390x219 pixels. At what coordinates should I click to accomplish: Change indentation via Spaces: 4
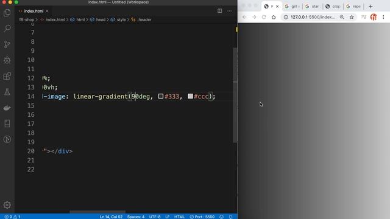[x=135, y=217]
